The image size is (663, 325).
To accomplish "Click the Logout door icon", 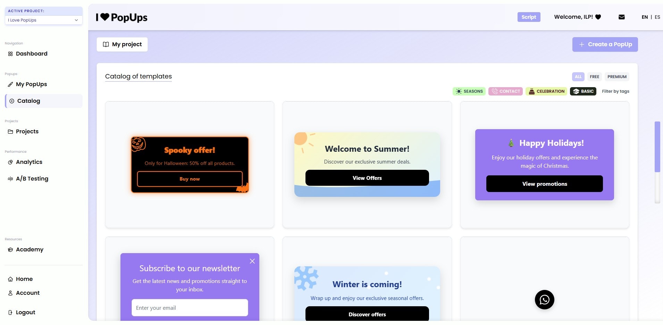I will pos(10,312).
